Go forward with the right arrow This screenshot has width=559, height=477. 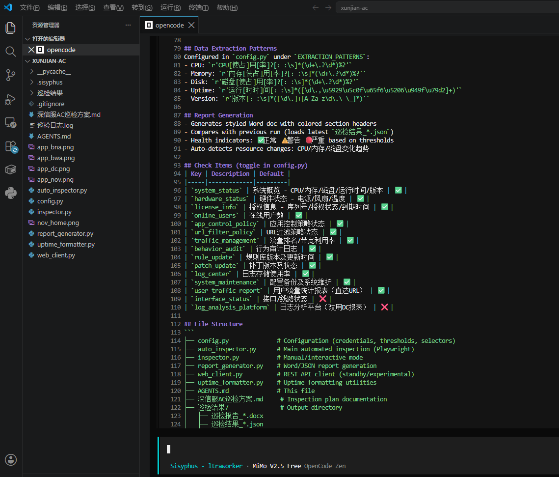[328, 7]
